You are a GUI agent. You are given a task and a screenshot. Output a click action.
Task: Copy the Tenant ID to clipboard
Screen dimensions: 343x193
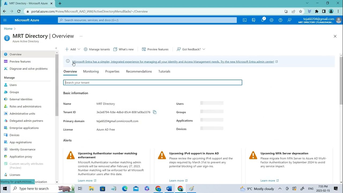(155, 112)
